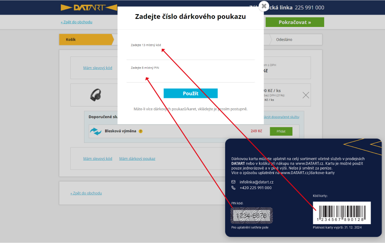Click the PIN scratch field on card
Viewport: 385px width, 243px height.
click(251, 216)
